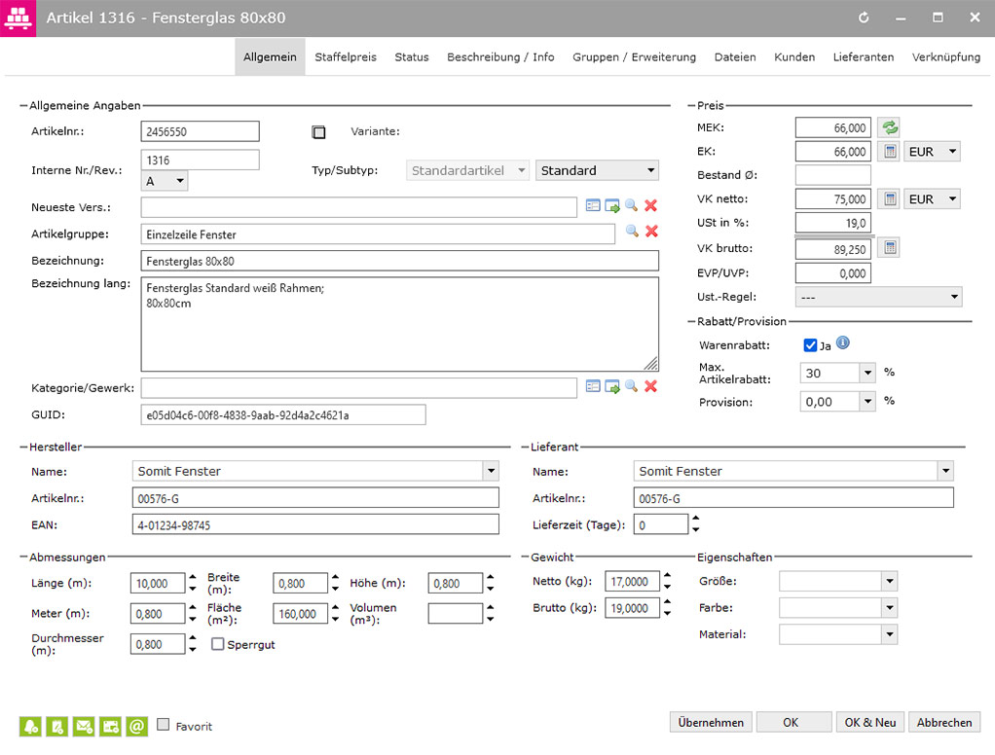Click the Bezeichnung lang text area
The height and width of the screenshot is (755, 995).
pos(400,324)
